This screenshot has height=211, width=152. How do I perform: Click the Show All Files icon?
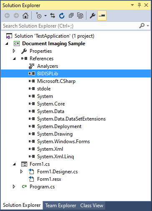point(80,15)
